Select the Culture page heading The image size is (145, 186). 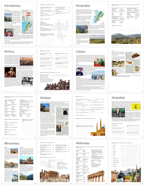pyautogui.click(x=80, y=52)
